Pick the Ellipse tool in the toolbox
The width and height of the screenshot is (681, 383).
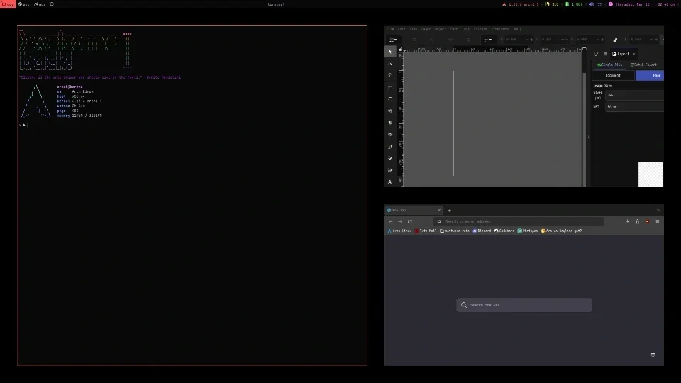[390, 99]
